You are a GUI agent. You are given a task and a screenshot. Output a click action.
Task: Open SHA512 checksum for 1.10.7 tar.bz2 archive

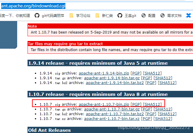click(167, 114)
